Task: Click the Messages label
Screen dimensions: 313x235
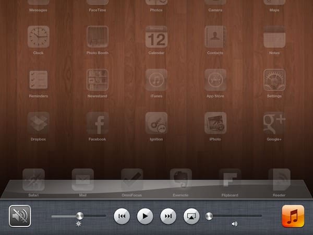Action: 38,10
